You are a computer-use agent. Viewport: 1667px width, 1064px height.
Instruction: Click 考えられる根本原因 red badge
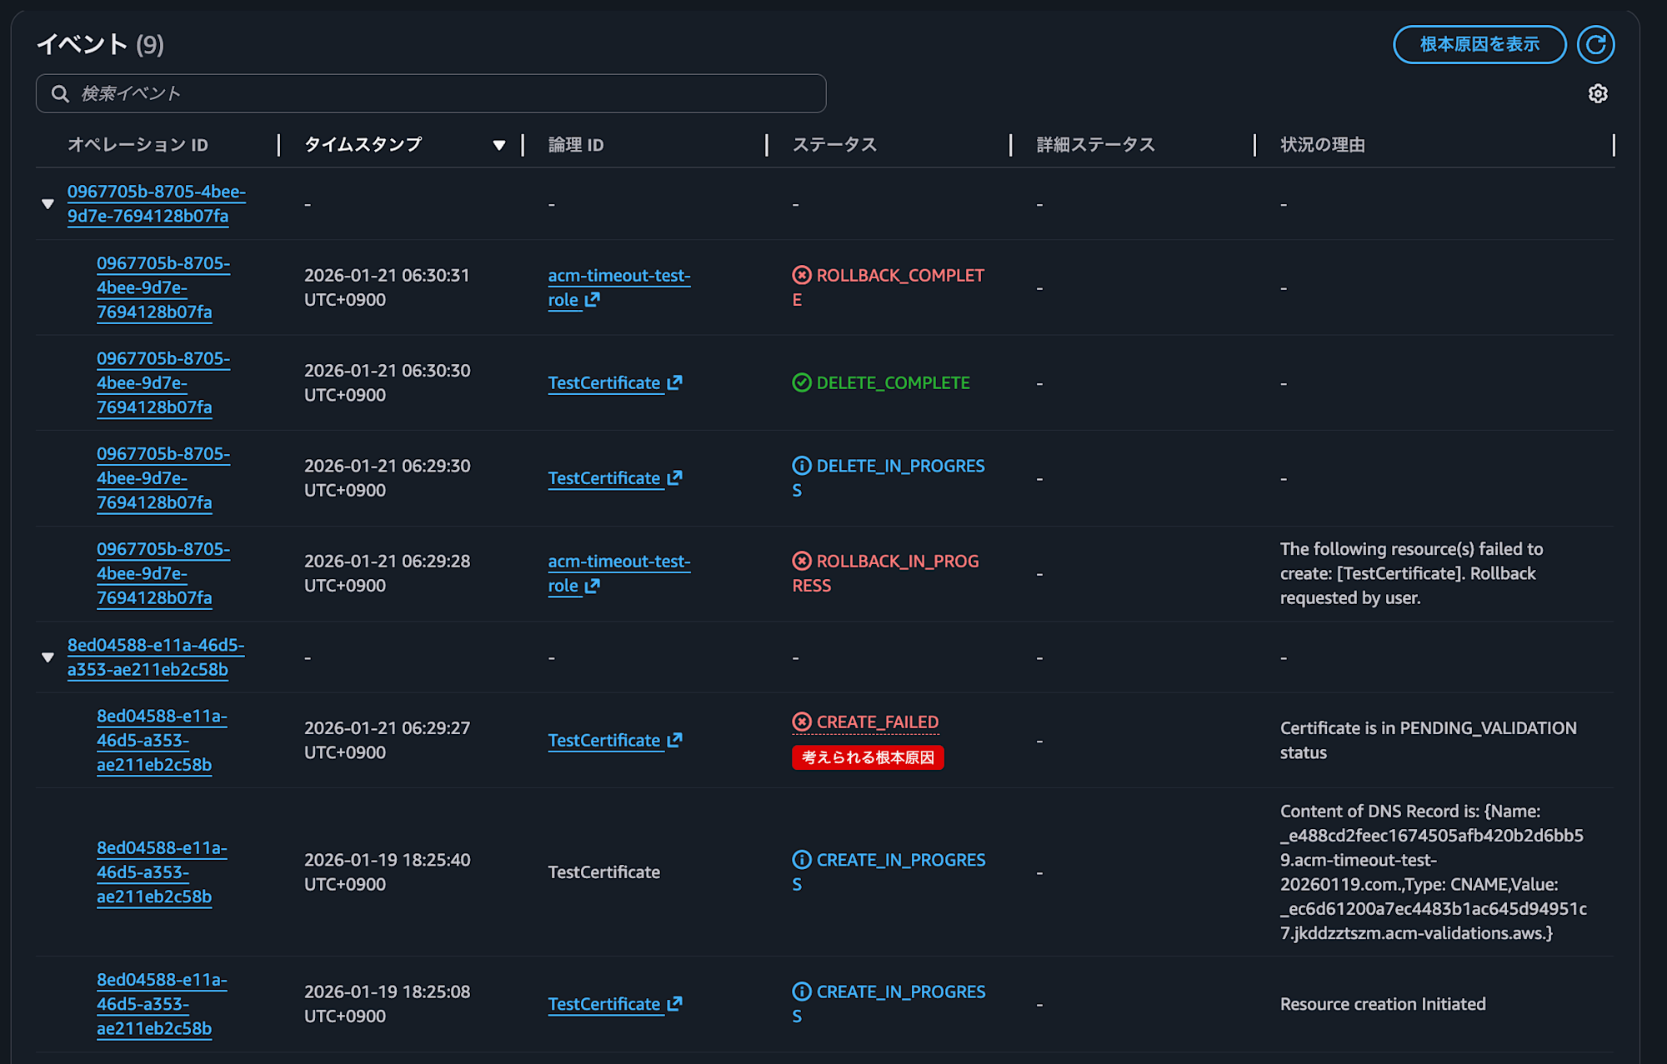[x=867, y=757]
